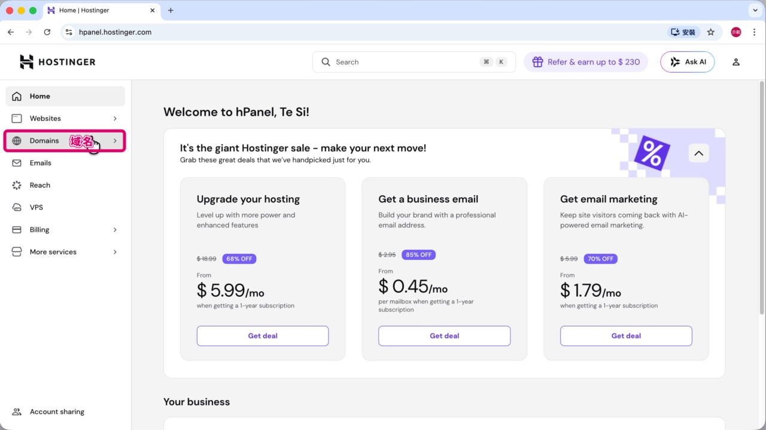Bookmark this page with the star
Viewport: 766px width, 430px height.
711,32
